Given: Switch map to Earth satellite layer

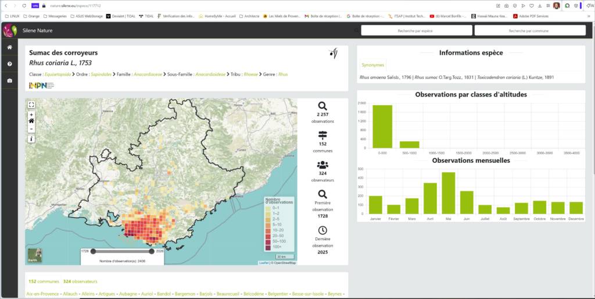Looking at the screenshot, I should pos(35,255).
